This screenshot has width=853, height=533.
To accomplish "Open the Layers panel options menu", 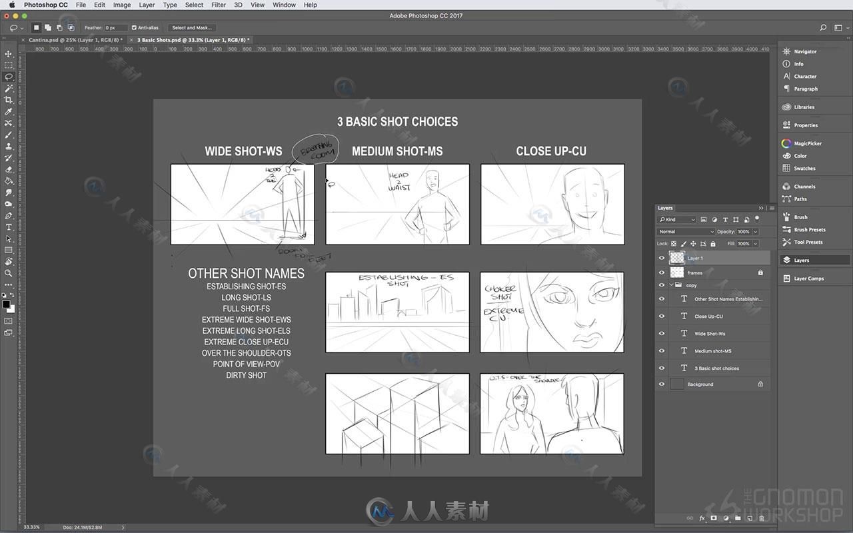I will (772, 208).
